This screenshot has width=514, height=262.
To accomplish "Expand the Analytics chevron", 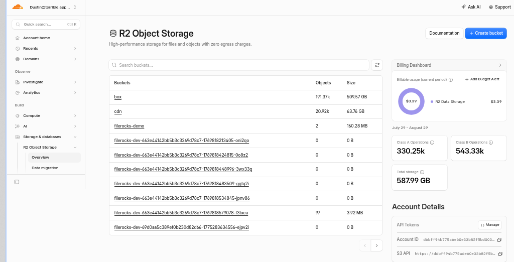I will click(75, 92).
